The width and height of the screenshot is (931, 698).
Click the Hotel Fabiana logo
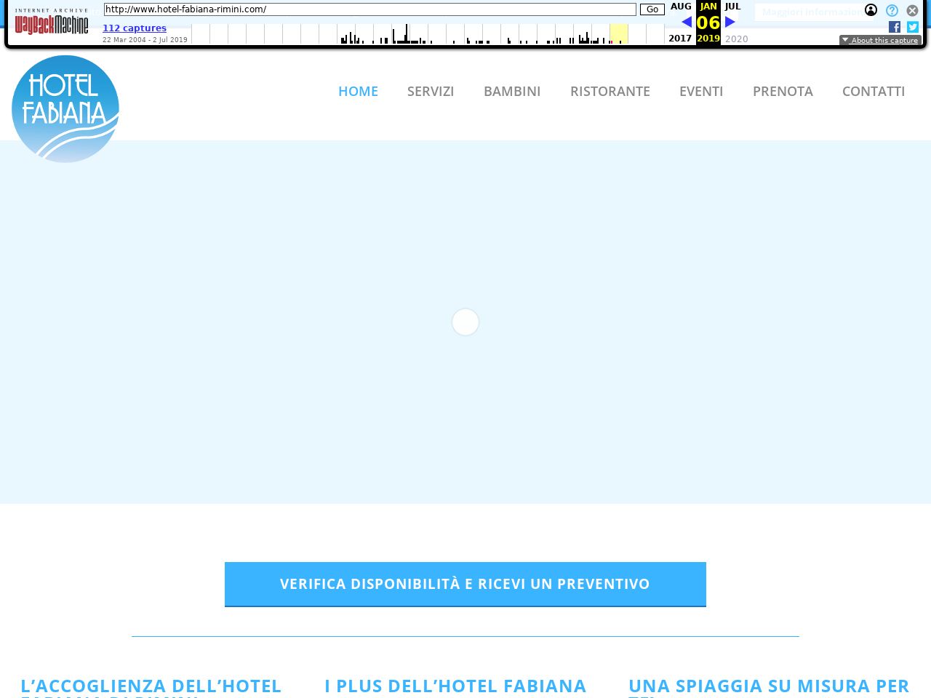click(x=65, y=109)
